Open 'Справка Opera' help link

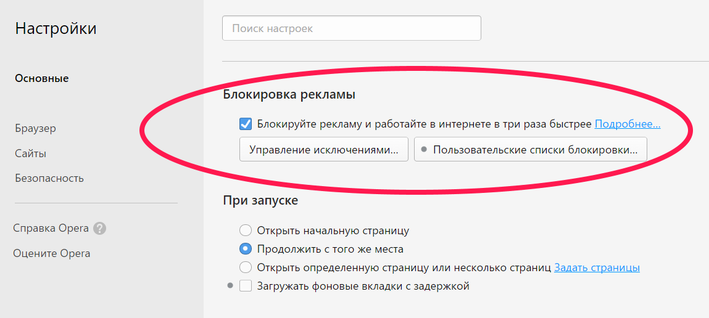point(51,228)
